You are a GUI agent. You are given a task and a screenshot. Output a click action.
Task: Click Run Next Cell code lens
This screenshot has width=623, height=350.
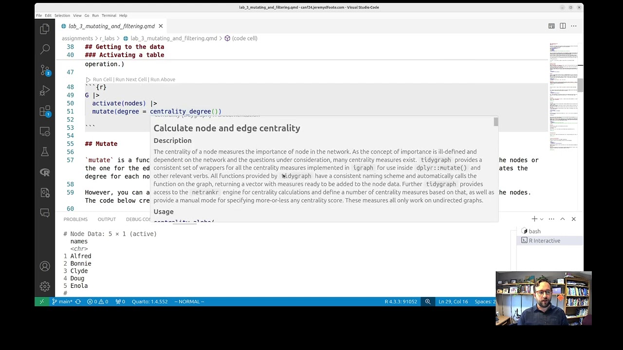coord(131,80)
